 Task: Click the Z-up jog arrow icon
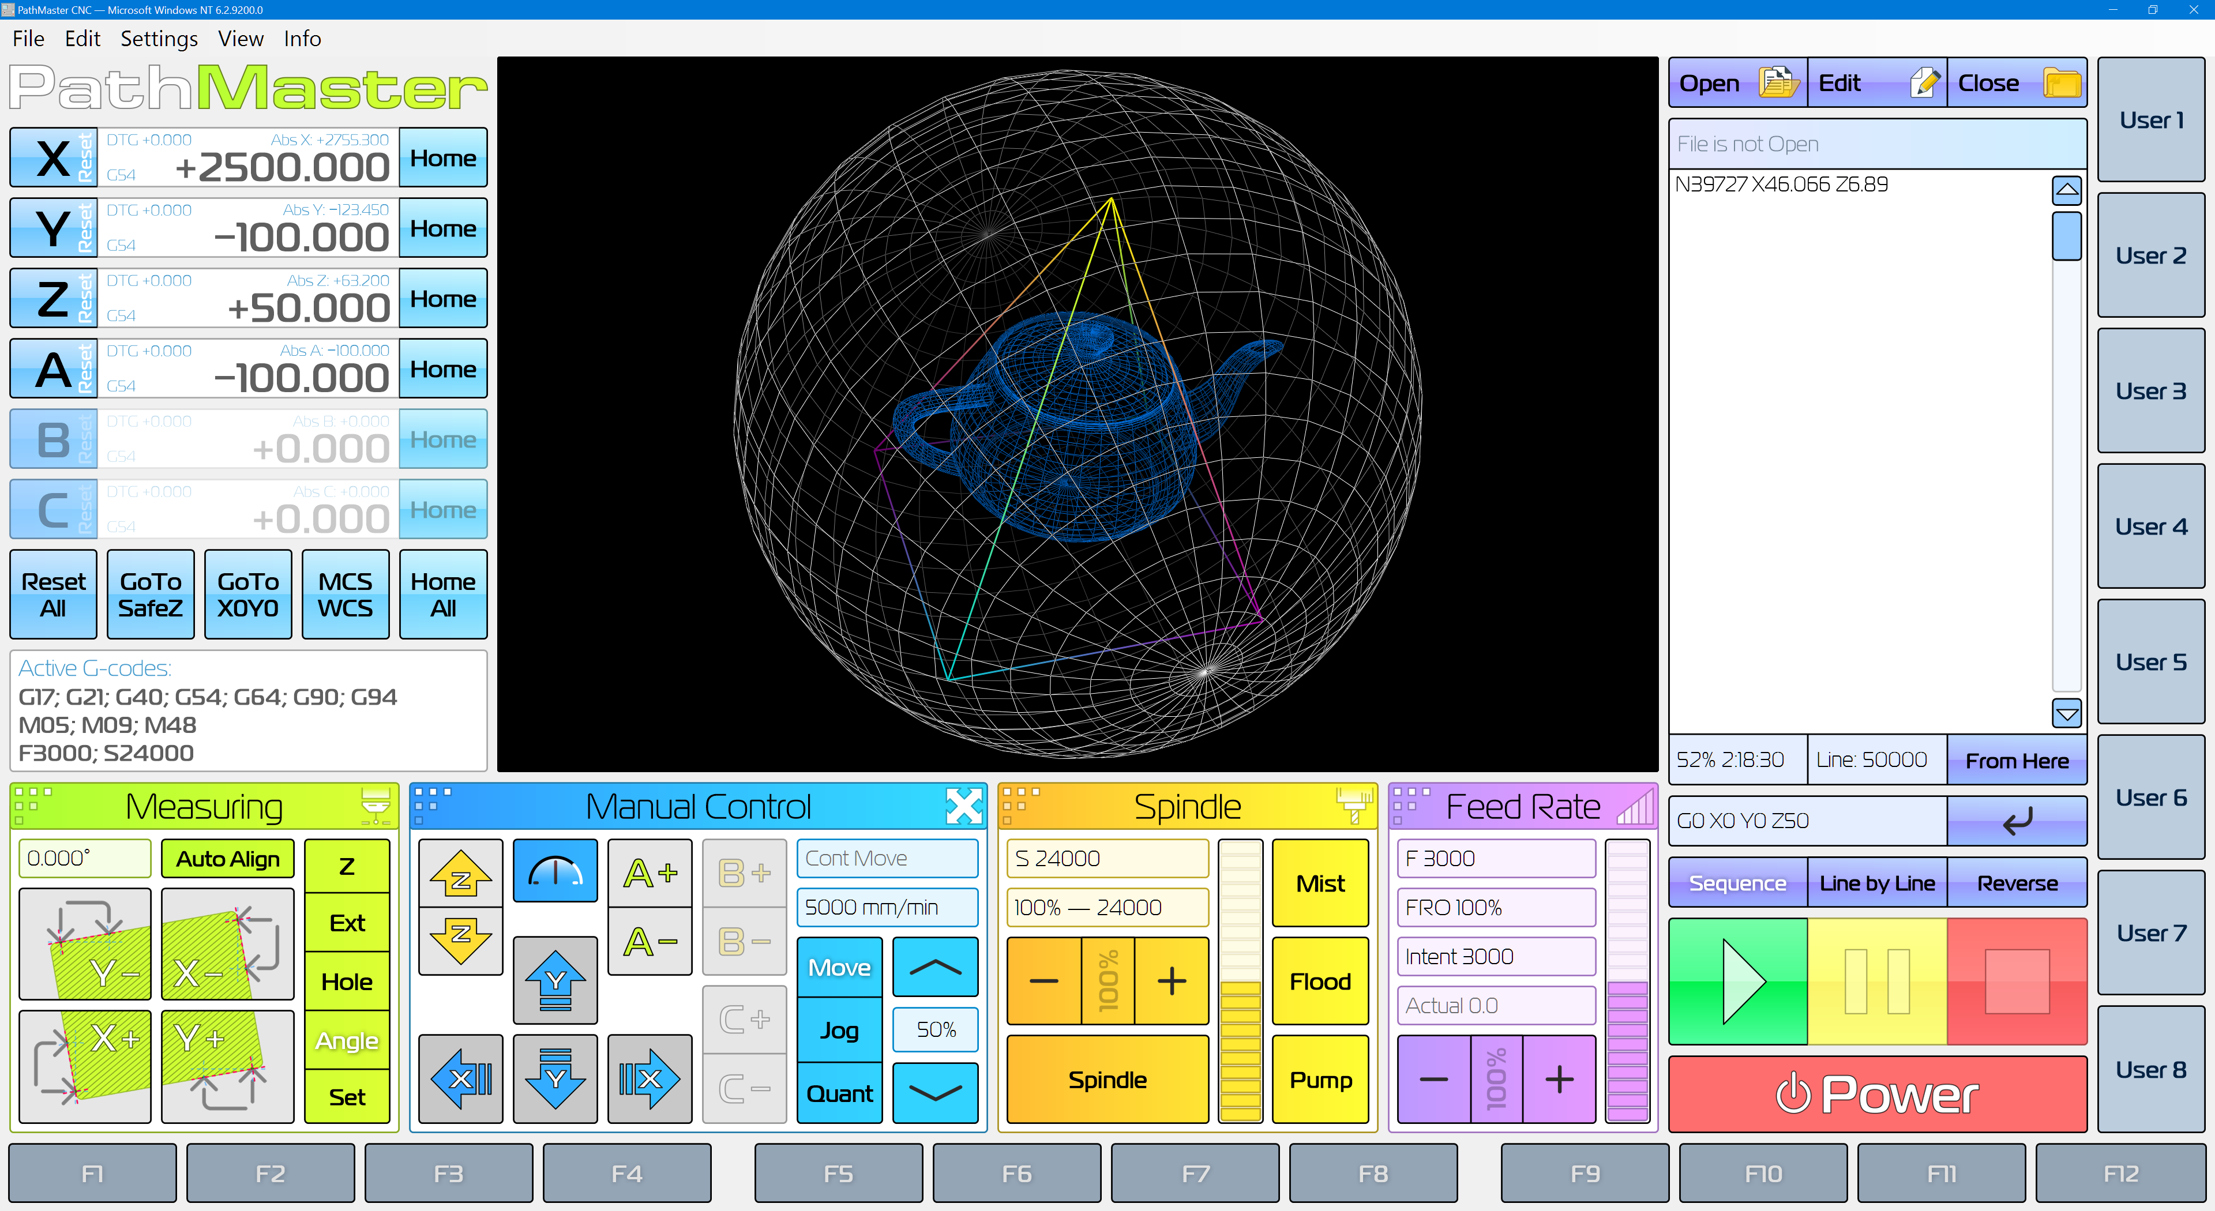[460, 875]
